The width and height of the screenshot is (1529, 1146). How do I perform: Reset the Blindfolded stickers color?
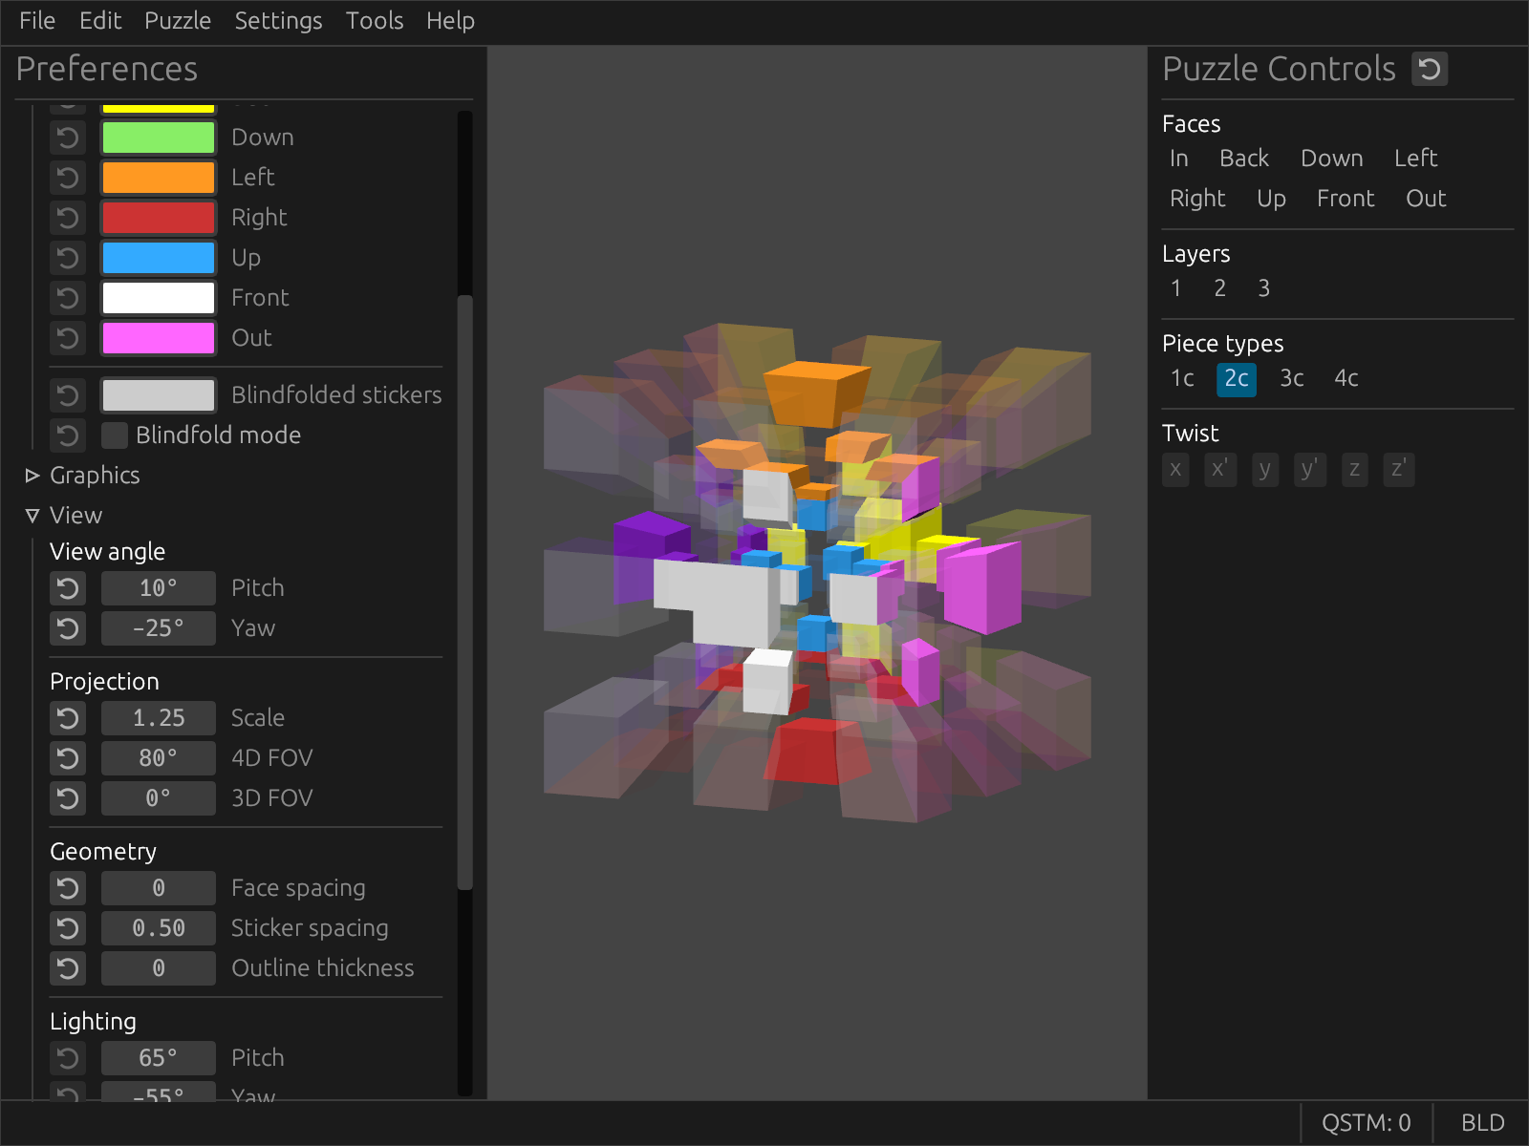click(68, 395)
